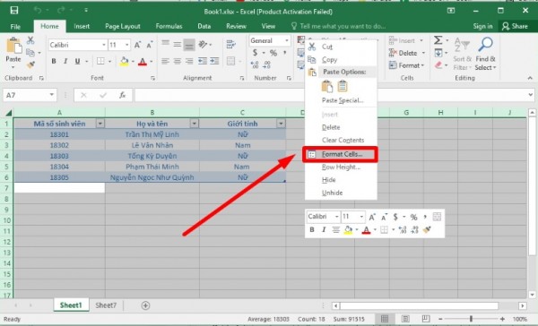Click the Tell me what you want search box
Viewport: 538px width, 326px height.
[x=338, y=26]
